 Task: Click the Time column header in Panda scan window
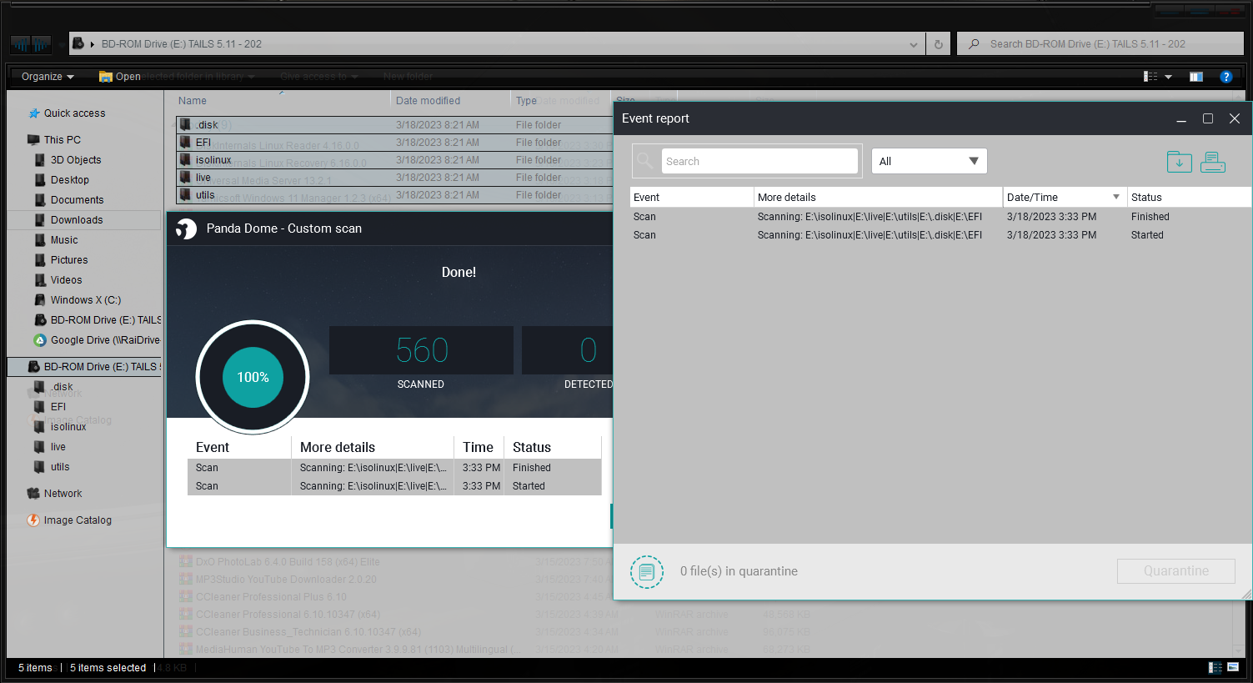479,448
